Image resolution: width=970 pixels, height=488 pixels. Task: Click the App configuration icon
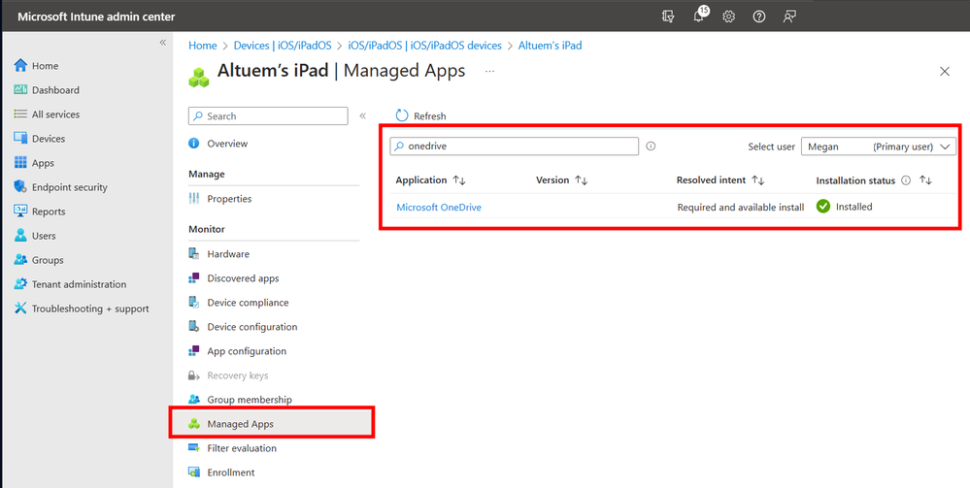[x=193, y=350]
